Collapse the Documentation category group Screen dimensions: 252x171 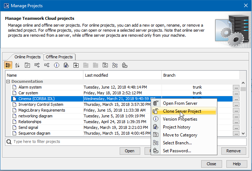(8, 82)
